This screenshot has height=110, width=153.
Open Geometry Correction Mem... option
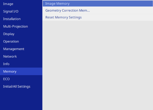coord(98,10)
